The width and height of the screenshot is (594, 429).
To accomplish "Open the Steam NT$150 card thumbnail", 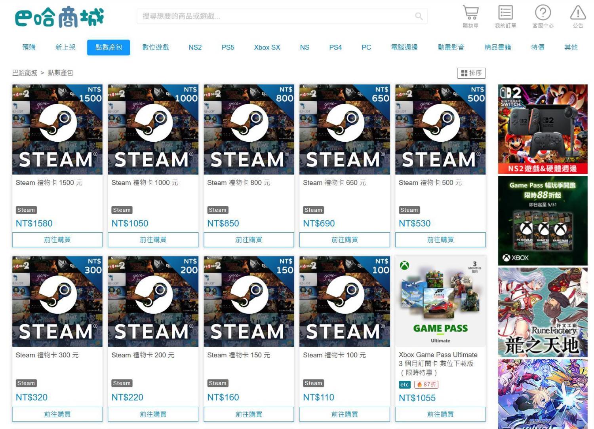I will pyautogui.click(x=249, y=302).
